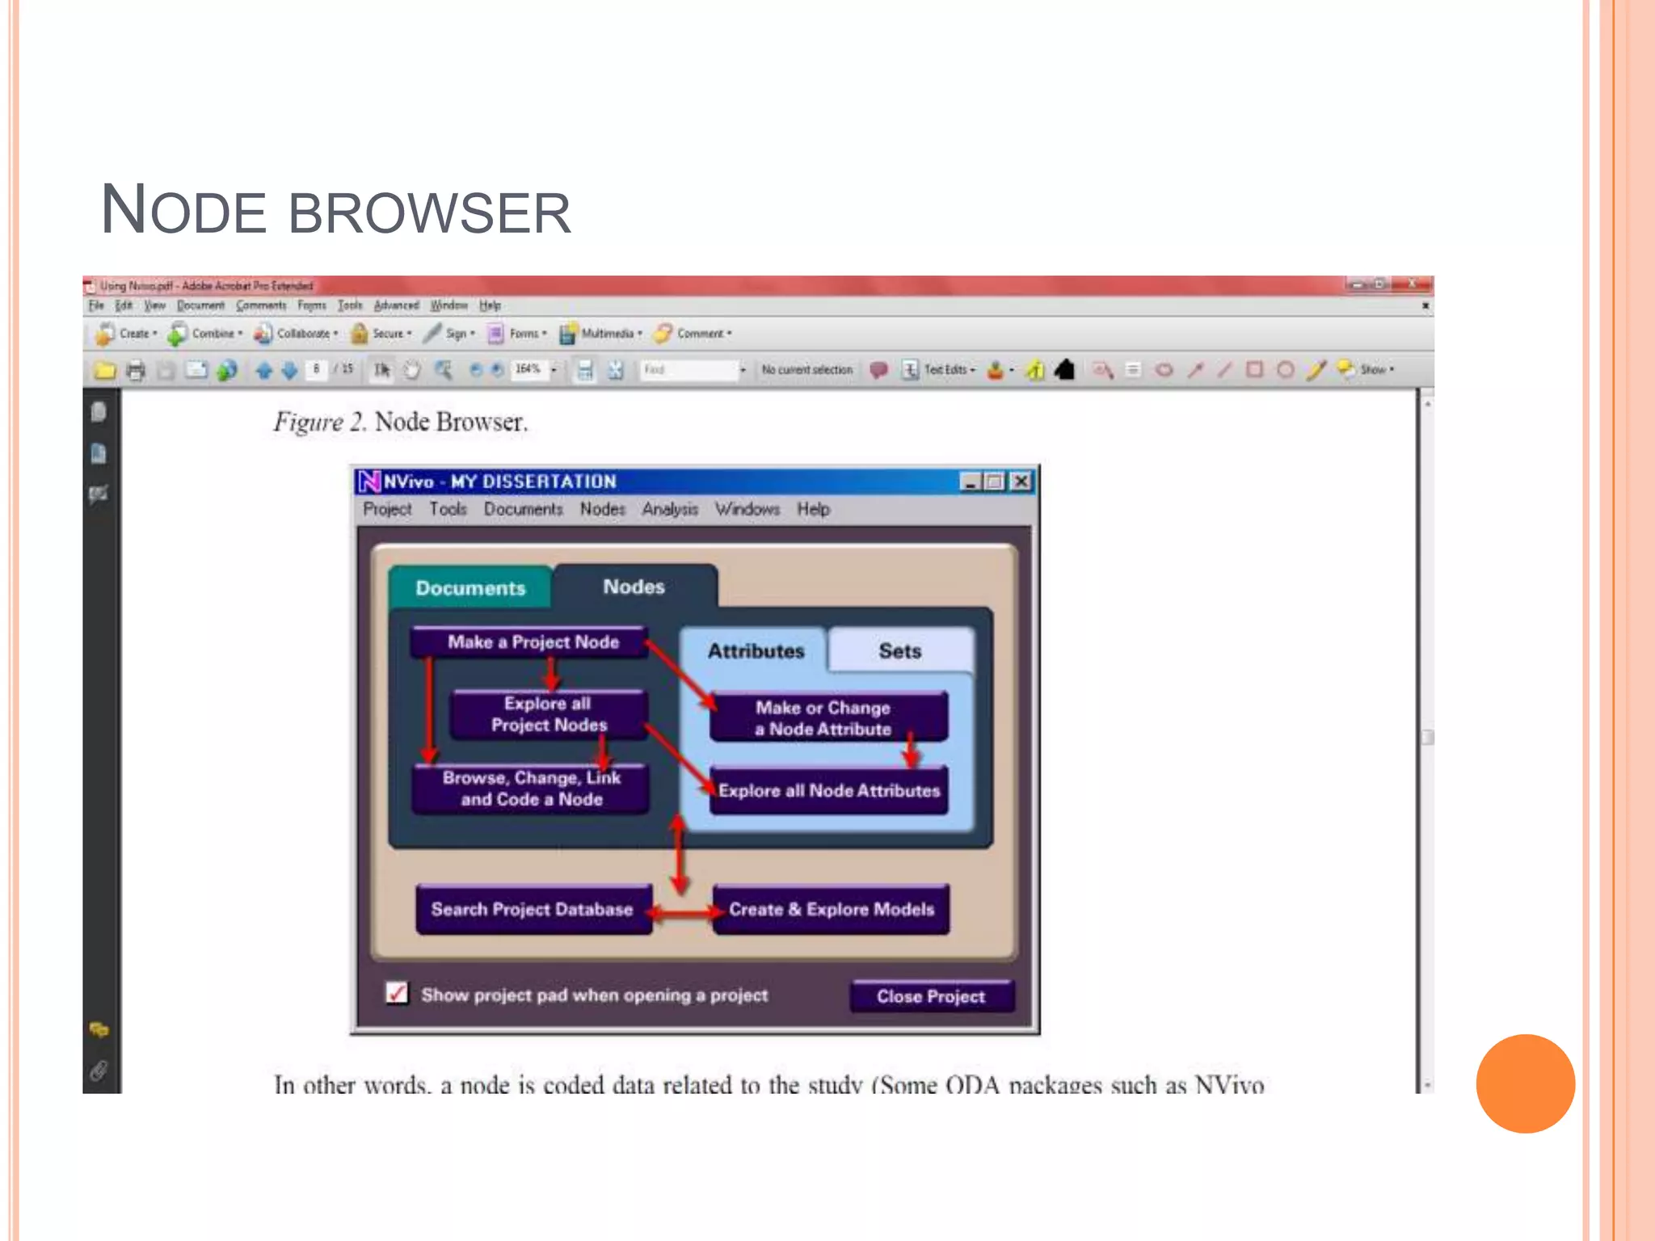The image size is (1655, 1241).
Task: Select the Arrow drawing tool
Action: click(x=1195, y=370)
